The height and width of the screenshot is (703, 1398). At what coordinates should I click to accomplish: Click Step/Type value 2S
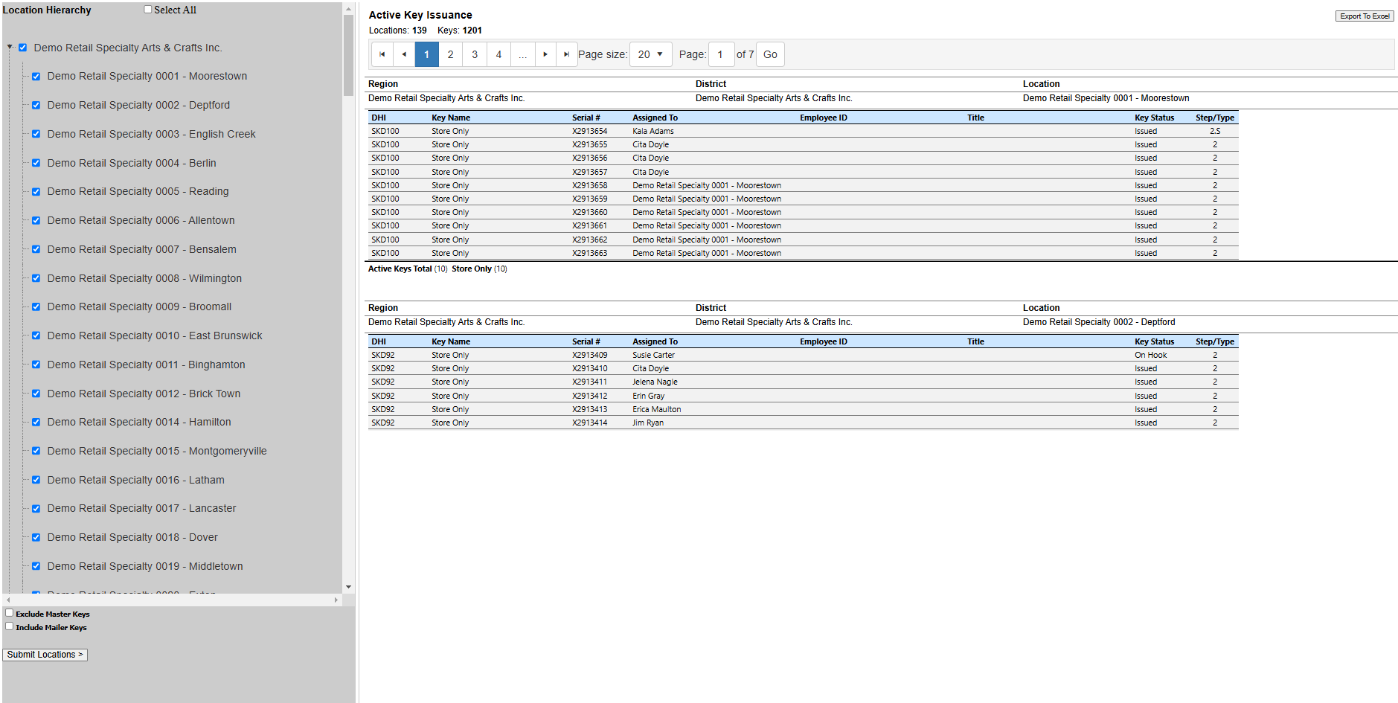(1215, 131)
